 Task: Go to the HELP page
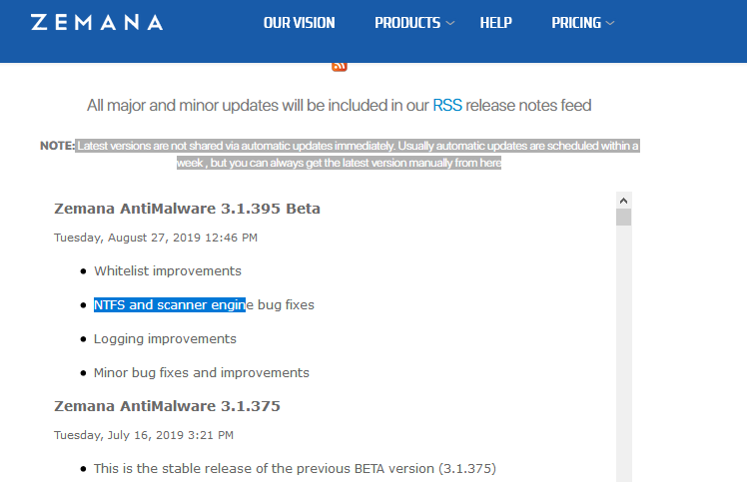pyautogui.click(x=495, y=22)
